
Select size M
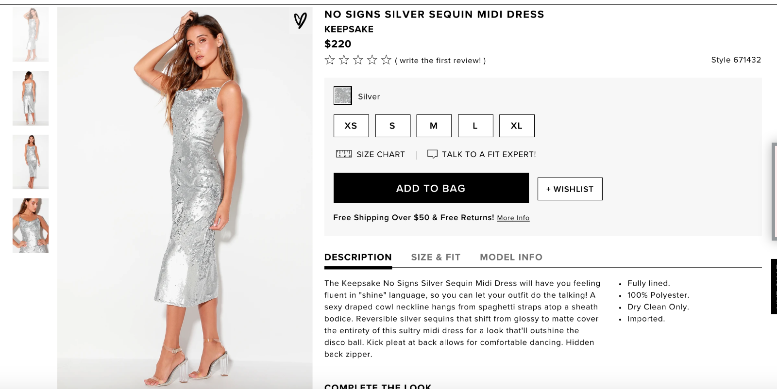434,126
